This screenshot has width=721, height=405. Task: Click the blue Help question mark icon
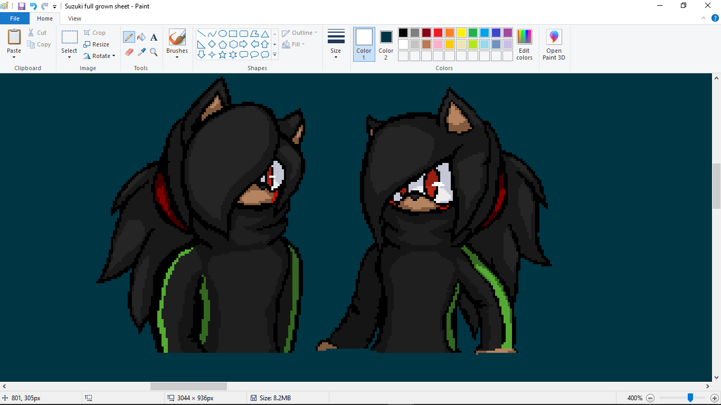point(715,18)
